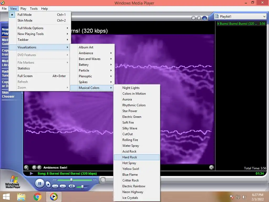Image resolution: width=269 pixels, height=202 pixels.
Task: Open the Tools menu
Action: click(34, 9)
